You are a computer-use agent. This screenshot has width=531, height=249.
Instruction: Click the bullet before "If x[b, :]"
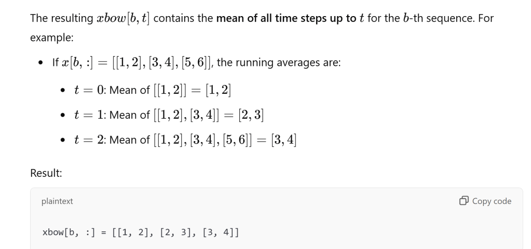pos(40,64)
